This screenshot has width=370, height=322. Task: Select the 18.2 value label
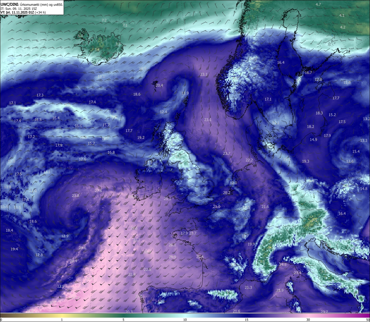click(310, 126)
